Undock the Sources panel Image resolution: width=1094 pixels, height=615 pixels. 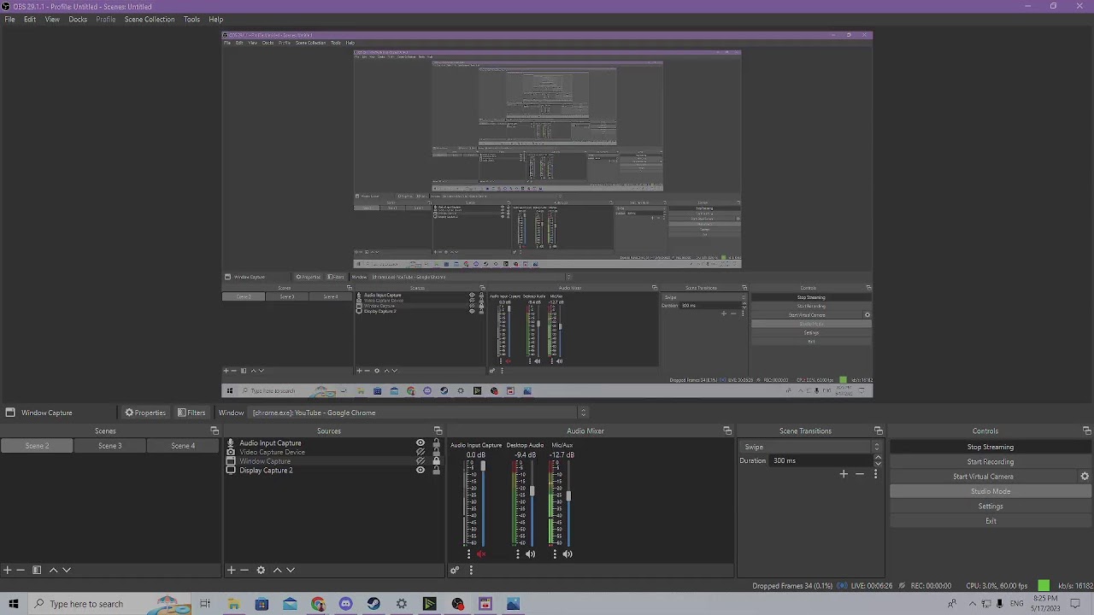(438, 431)
